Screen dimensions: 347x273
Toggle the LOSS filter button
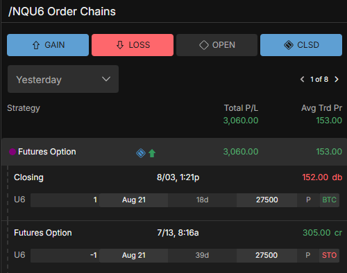(x=133, y=45)
